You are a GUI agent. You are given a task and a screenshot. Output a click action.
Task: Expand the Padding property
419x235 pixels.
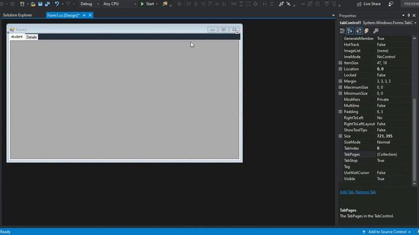pyautogui.click(x=340, y=112)
